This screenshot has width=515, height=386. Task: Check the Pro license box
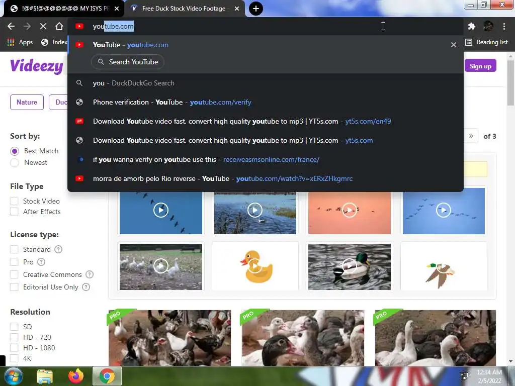pyautogui.click(x=14, y=262)
